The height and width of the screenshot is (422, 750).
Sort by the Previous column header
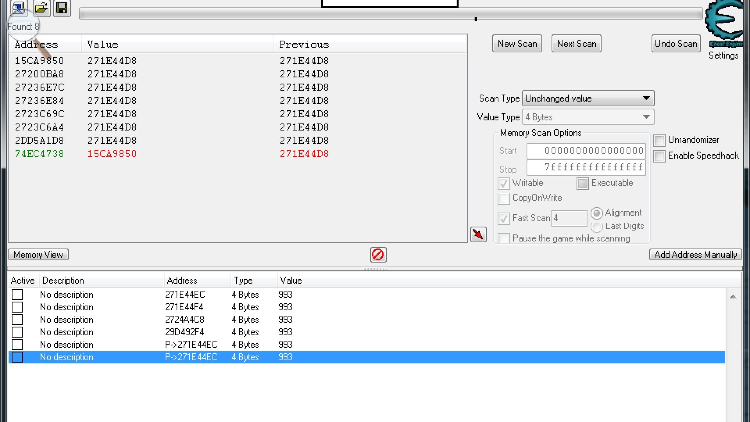(x=304, y=45)
